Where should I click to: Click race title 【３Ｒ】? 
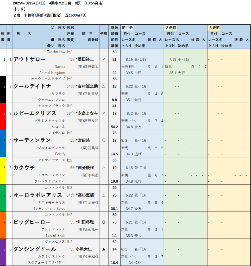click(x=20, y=9)
